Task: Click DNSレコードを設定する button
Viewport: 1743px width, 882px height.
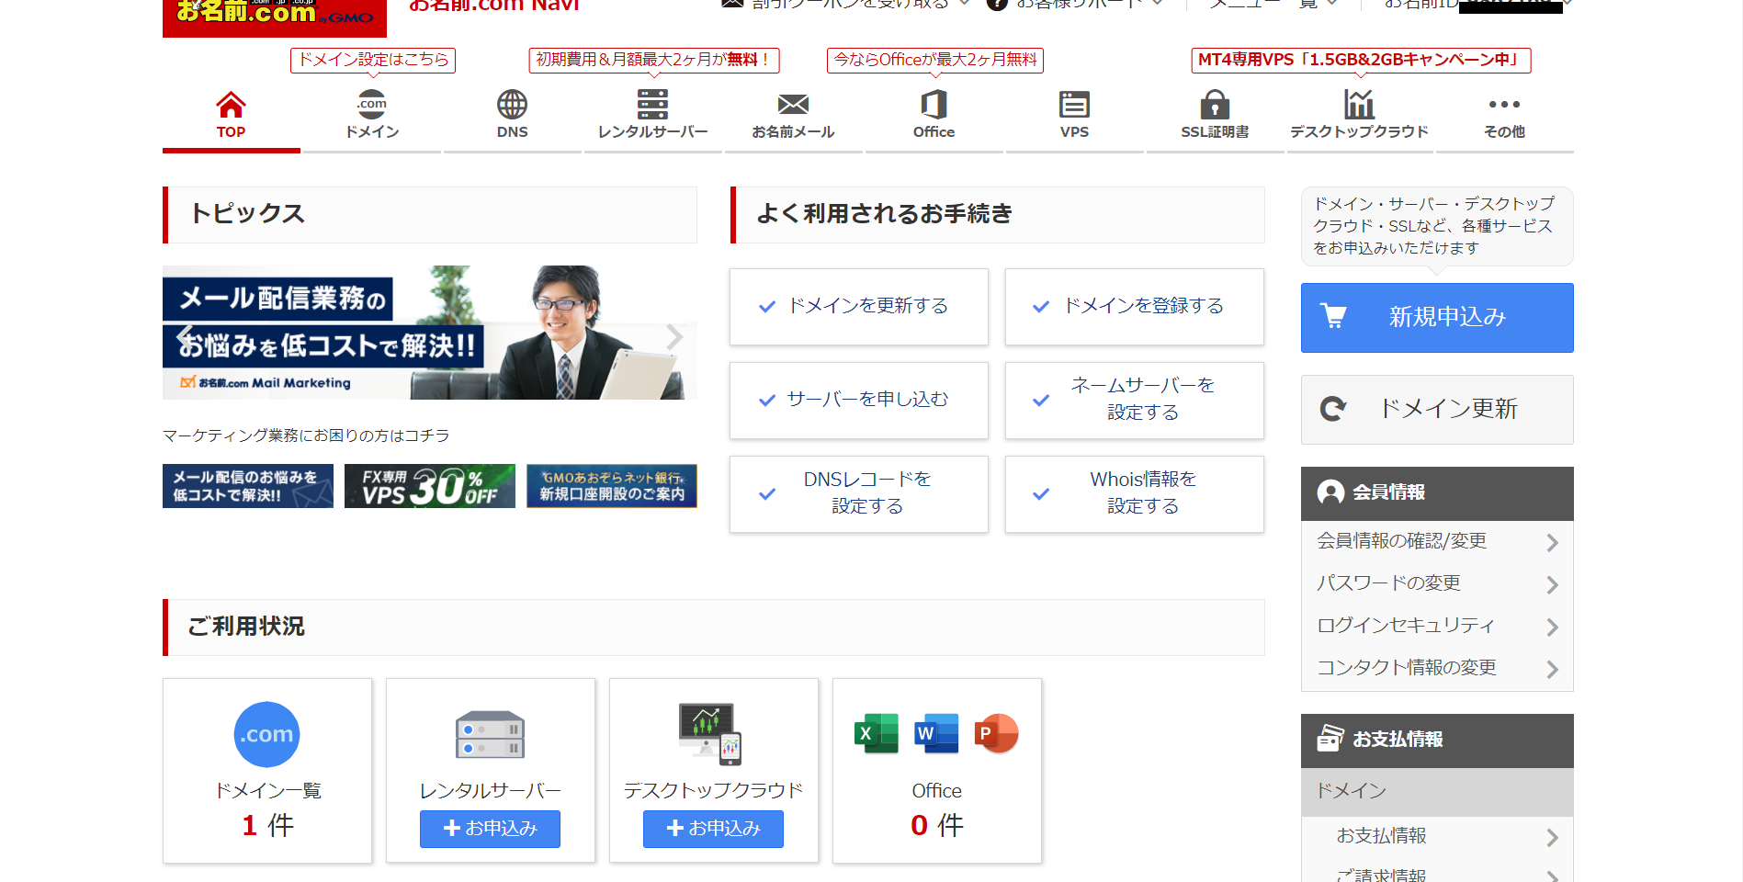Action: [x=859, y=494]
